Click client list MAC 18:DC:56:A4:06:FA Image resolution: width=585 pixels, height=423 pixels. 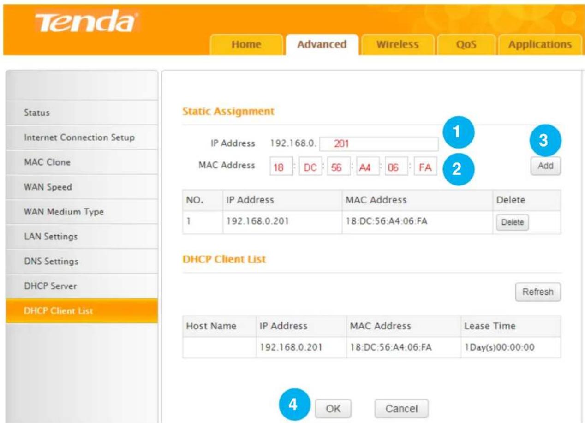(391, 348)
